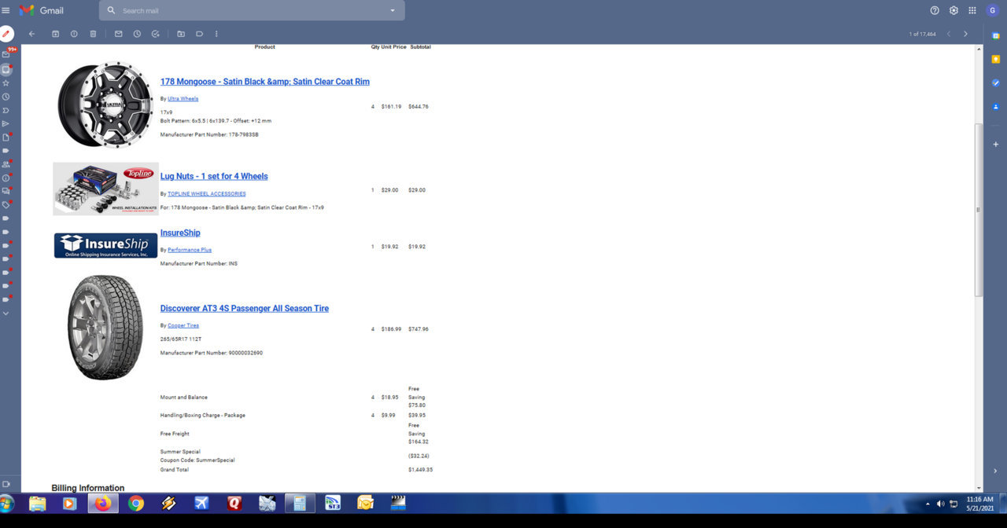
Task: Open the Starred folder in sidebar
Action: 6,83
